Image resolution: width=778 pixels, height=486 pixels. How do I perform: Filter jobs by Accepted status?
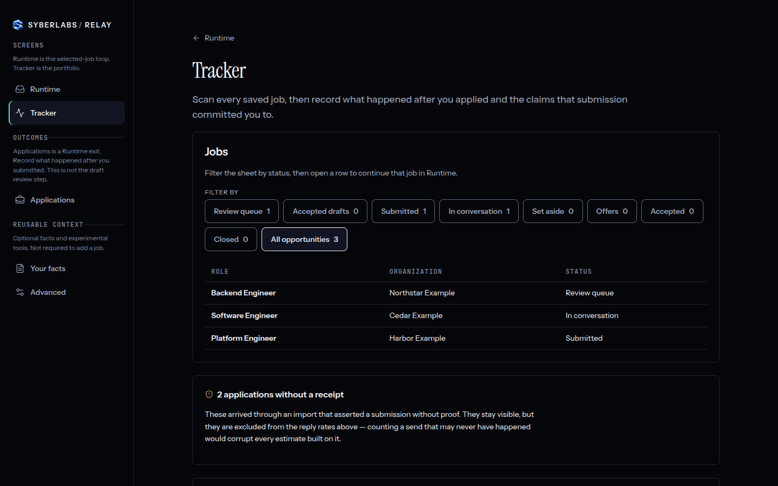coord(672,211)
